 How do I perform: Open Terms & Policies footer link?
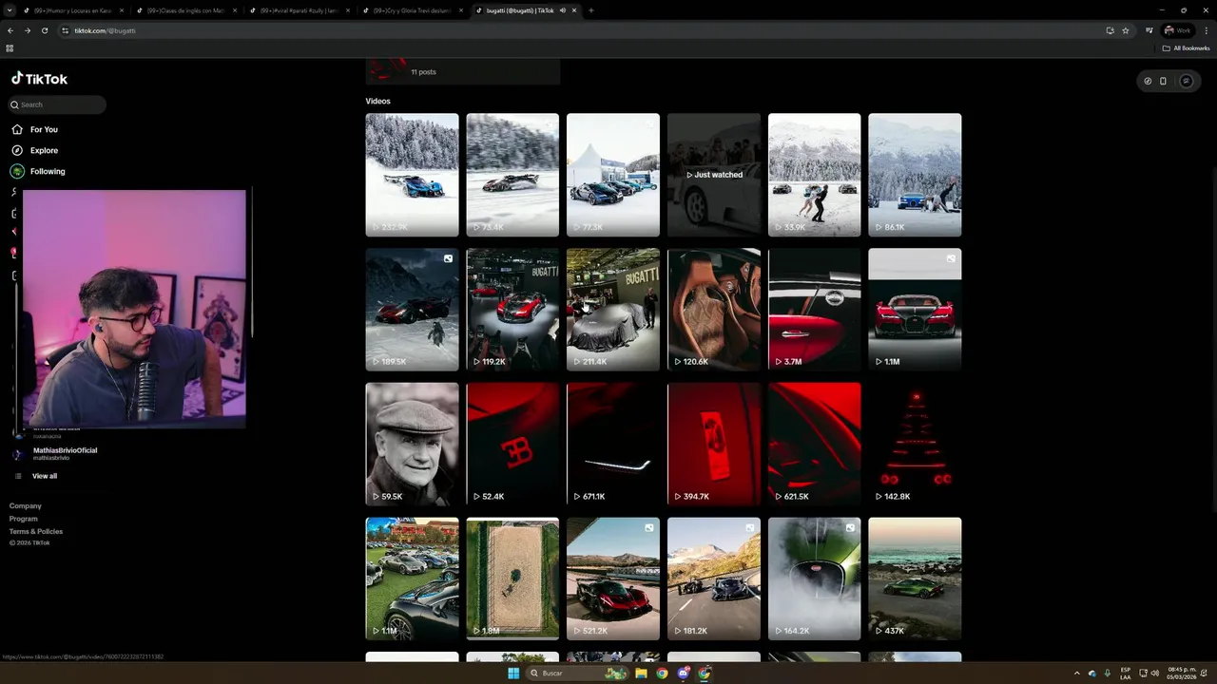click(36, 531)
